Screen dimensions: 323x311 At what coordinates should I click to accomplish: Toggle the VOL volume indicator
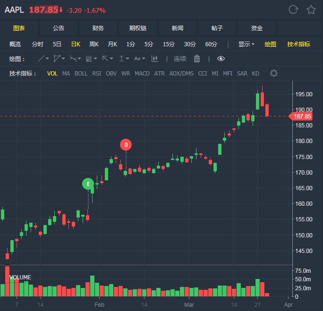52,74
